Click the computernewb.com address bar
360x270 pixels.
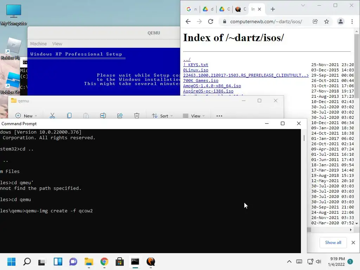click(266, 21)
